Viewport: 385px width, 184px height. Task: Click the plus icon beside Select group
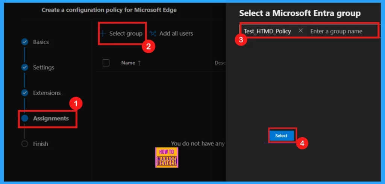(x=103, y=34)
